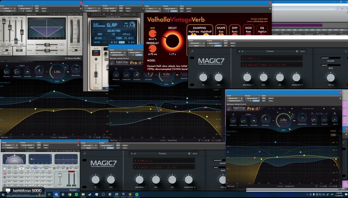Toggle COMPARE in ValhallaVintageVerb header
Viewport: 348px width, 198px height.
[x=174, y=11]
